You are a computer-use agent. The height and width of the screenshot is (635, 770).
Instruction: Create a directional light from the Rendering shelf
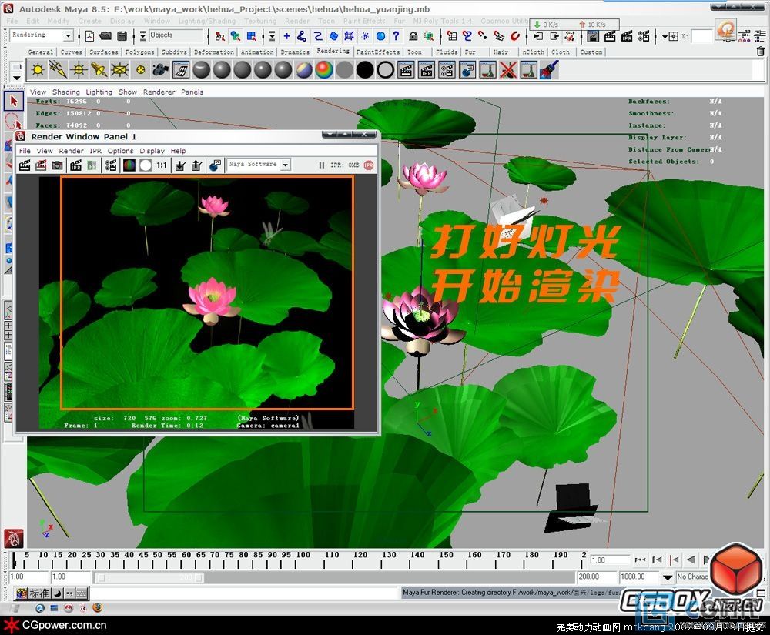click(x=58, y=70)
